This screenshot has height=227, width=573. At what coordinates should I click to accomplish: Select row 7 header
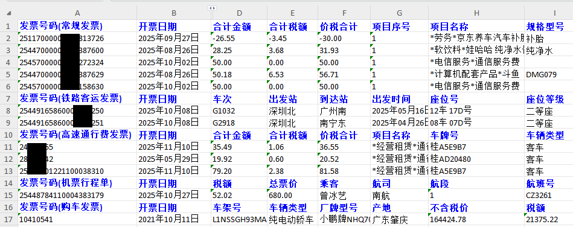pos(9,98)
